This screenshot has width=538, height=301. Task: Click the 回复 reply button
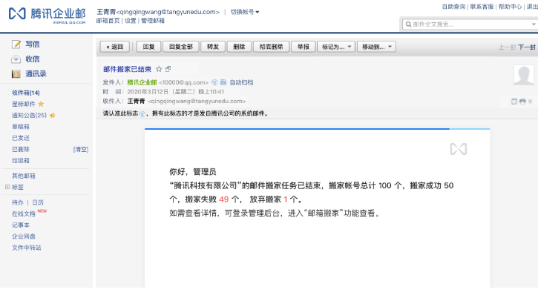point(148,47)
